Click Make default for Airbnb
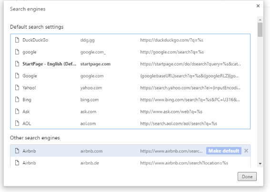 click(x=224, y=151)
